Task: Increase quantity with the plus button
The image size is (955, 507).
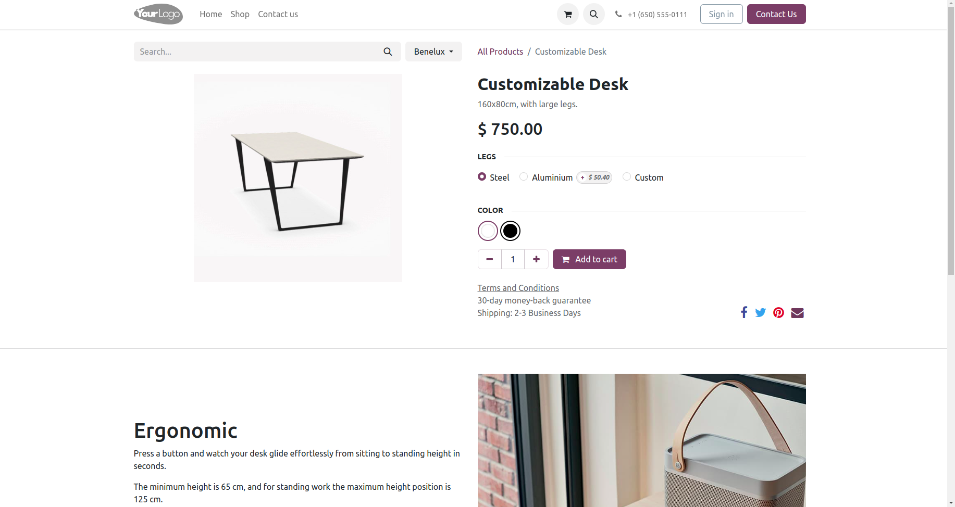Action: point(536,259)
